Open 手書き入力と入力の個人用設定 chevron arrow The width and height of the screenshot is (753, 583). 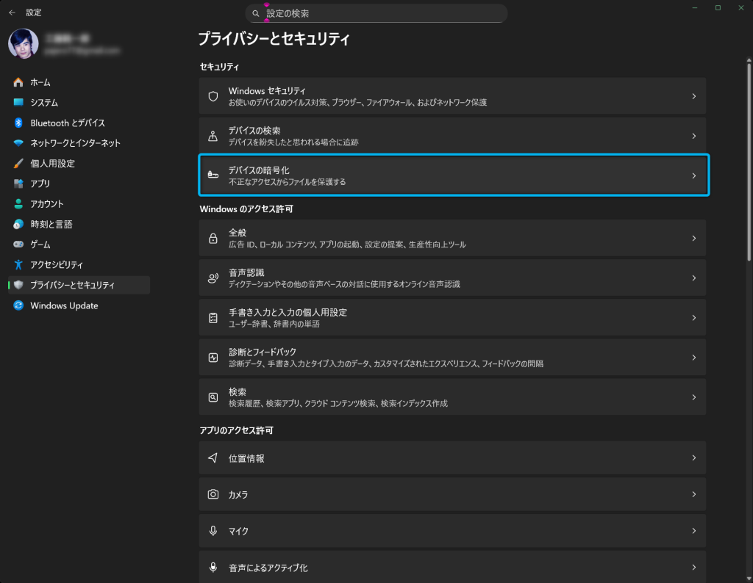693,318
